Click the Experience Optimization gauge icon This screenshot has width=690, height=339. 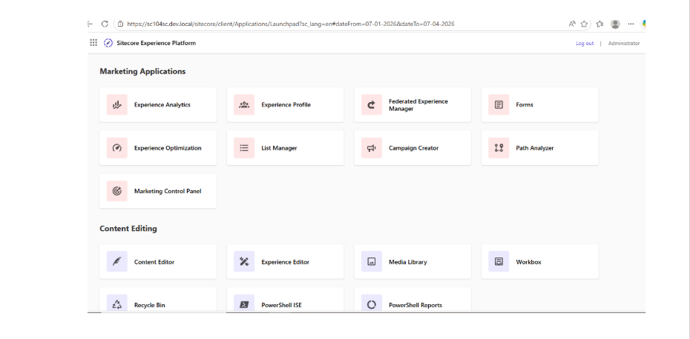coord(117,148)
